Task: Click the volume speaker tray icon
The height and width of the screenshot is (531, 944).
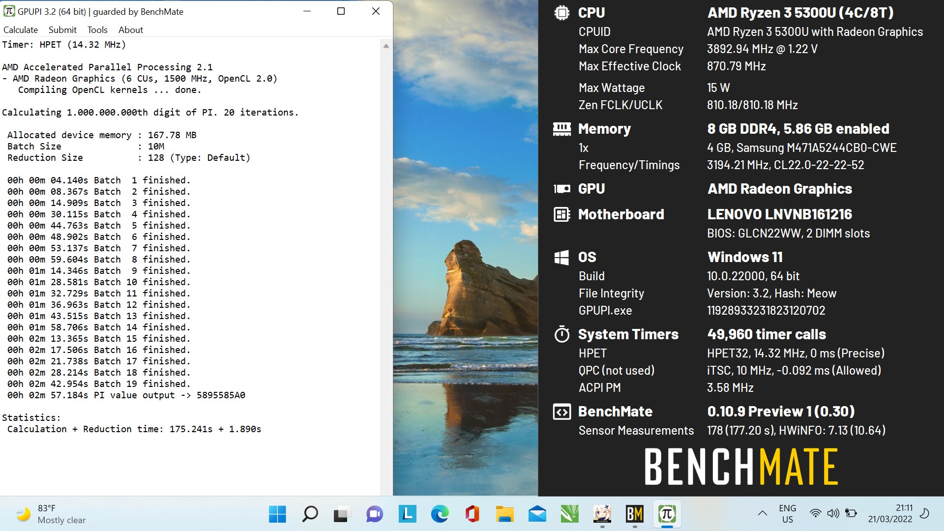Action: coord(833,514)
